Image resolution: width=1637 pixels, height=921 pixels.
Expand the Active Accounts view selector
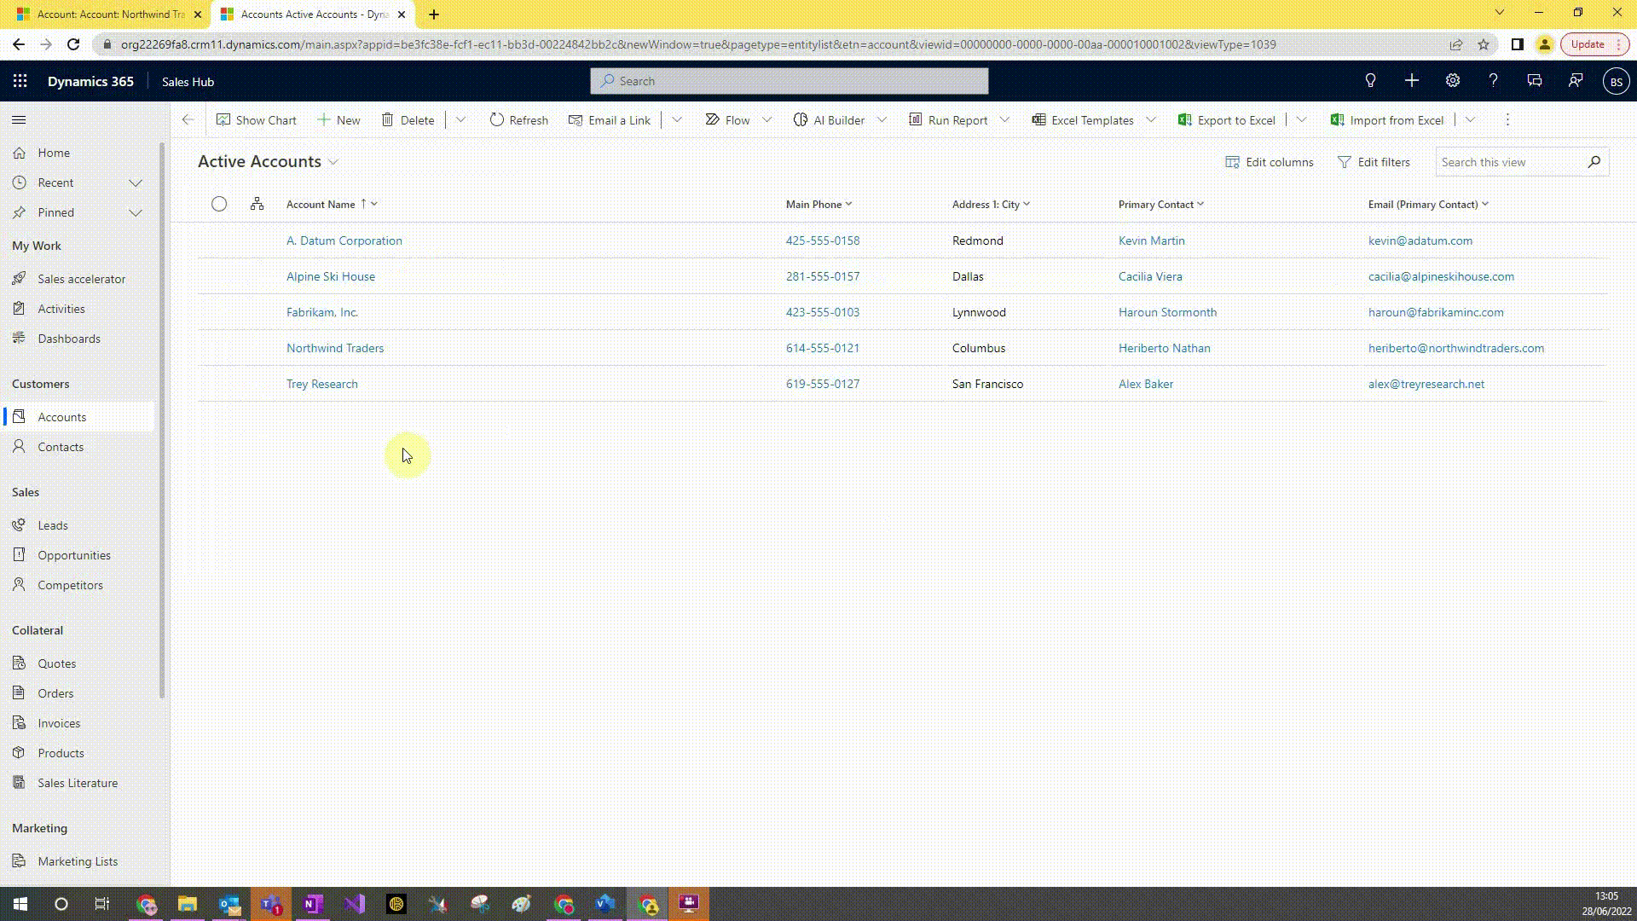[333, 162]
